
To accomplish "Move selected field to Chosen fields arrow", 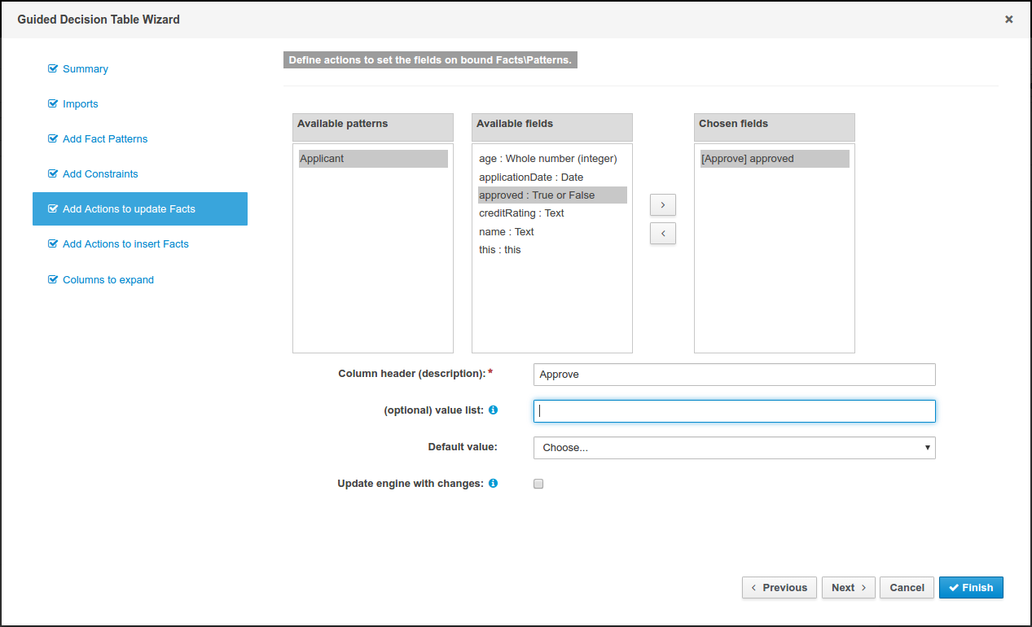I will pos(662,204).
